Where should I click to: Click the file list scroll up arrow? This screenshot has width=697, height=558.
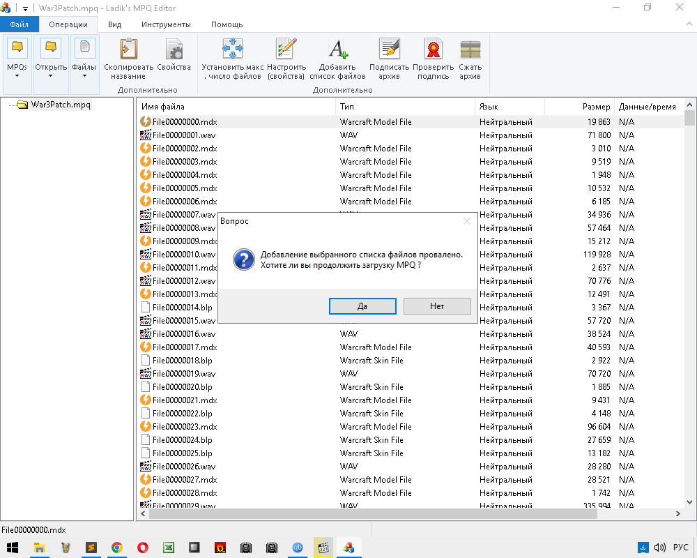point(689,105)
